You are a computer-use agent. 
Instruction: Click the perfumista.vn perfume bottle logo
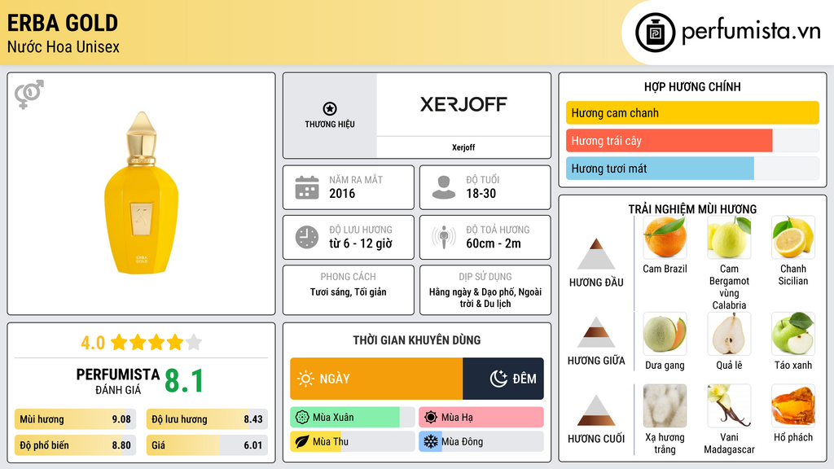(655, 33)
